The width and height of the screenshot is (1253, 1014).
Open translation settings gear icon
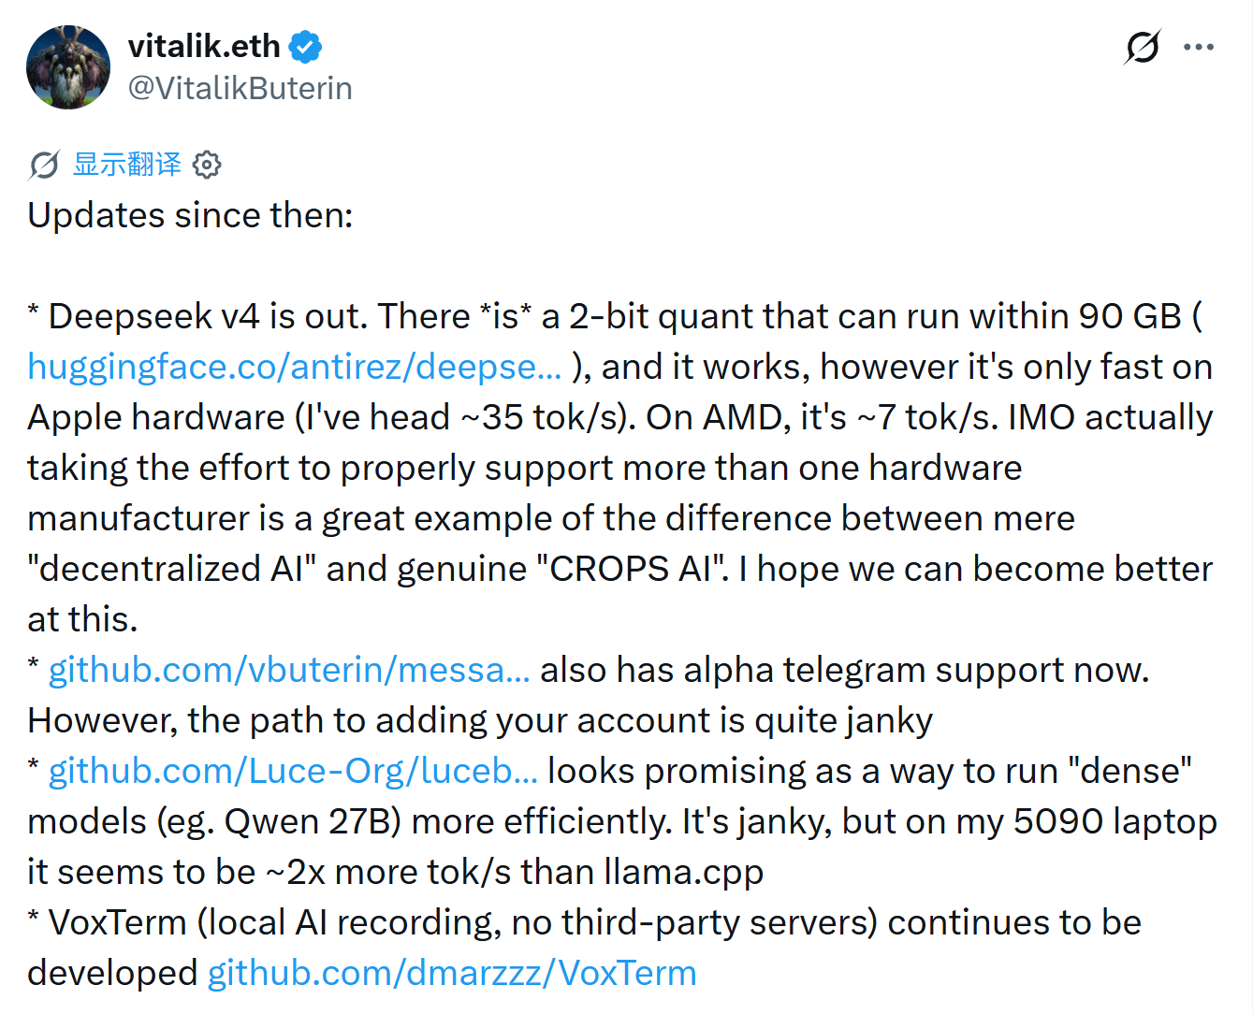(x=207, y=165)
